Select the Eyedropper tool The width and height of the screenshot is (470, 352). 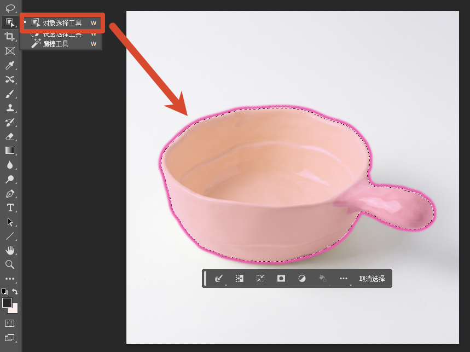pos(10,65)
